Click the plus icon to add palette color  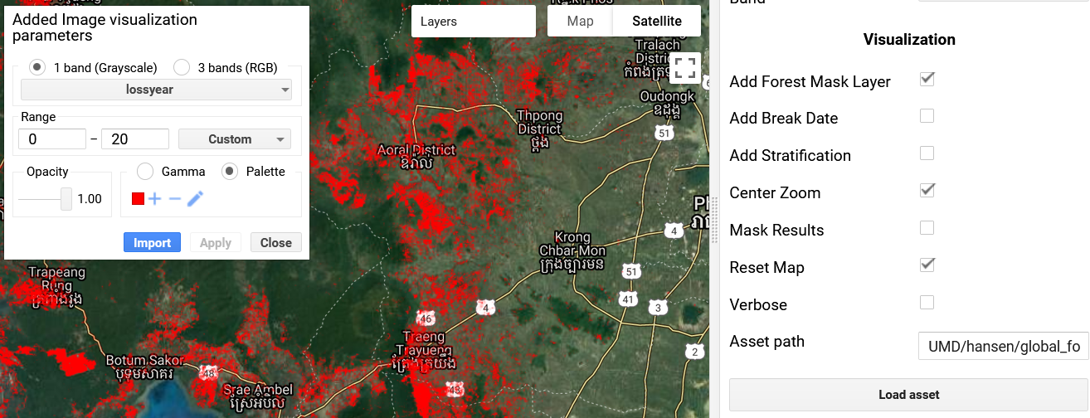pyautogui.click(x=155, y=199)
